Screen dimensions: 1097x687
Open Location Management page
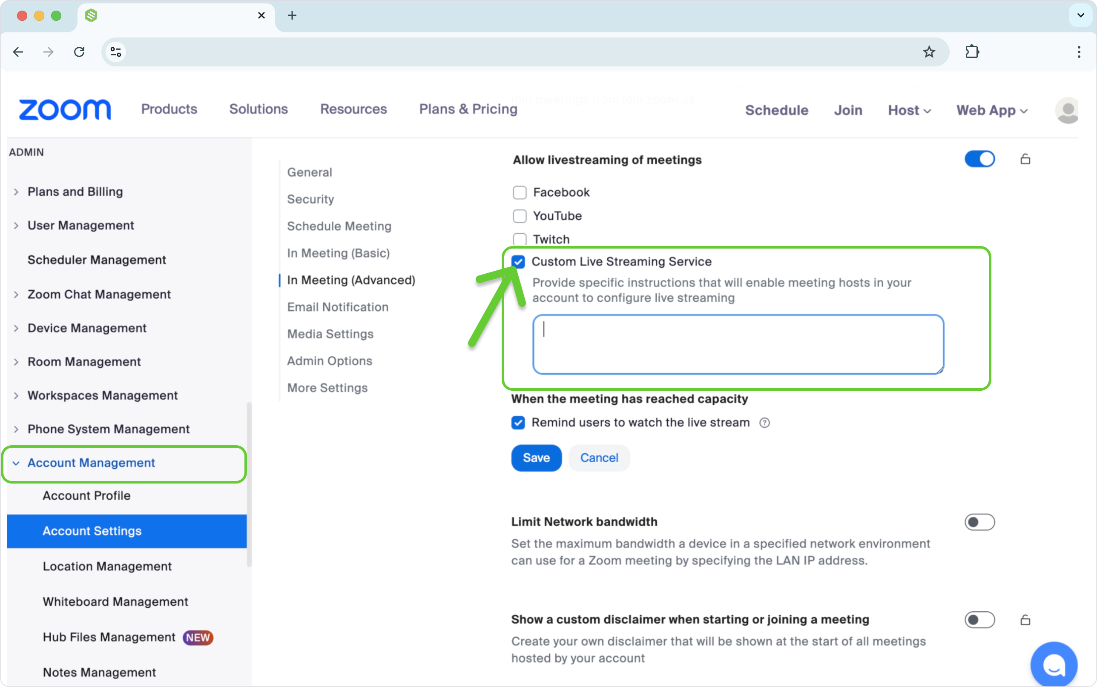(x=107, y=567)
